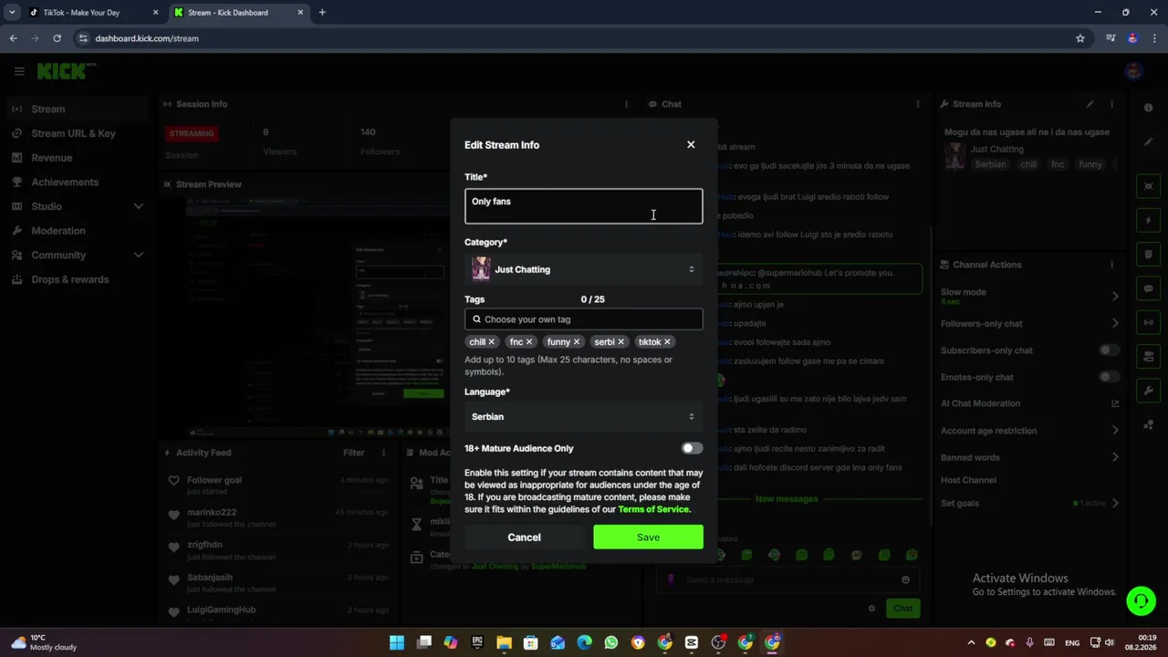Screen dimensions: 1168x657
Task: Open Channel Actions panel options menu
Action: tap(1111, 265)
